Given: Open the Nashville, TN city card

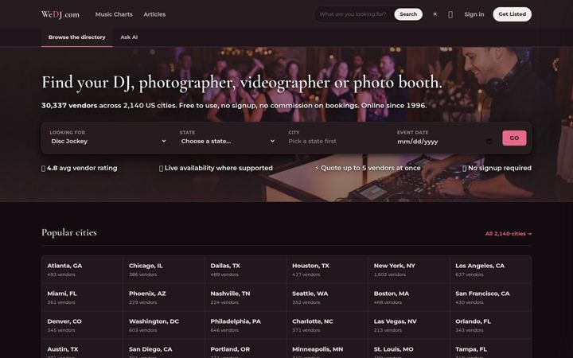Looking at the screenshot, I should pyautogui.click(x=246, y=298).
